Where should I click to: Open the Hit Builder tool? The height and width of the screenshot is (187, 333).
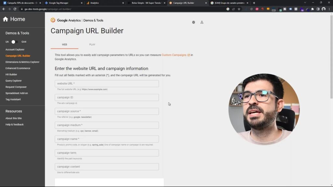11,74
